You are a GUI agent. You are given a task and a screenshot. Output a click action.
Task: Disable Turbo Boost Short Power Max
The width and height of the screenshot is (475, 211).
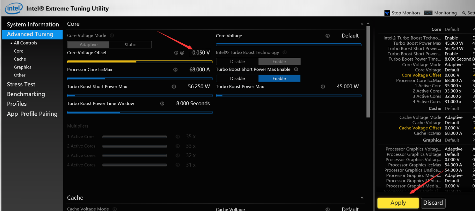click(x=237, y=79)
